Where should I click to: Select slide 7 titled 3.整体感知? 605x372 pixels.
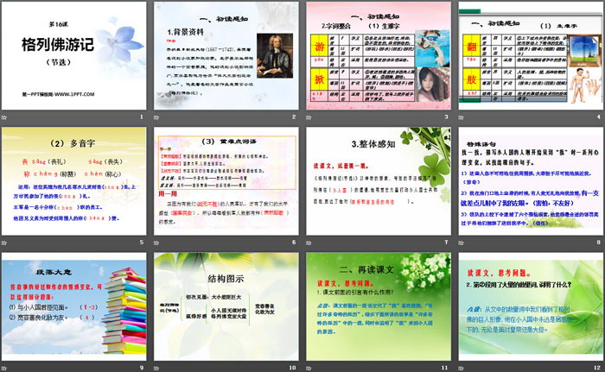tap(379, 181)
